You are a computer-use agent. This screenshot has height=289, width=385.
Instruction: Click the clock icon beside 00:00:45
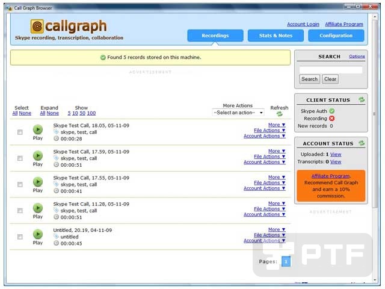[56, 243]
